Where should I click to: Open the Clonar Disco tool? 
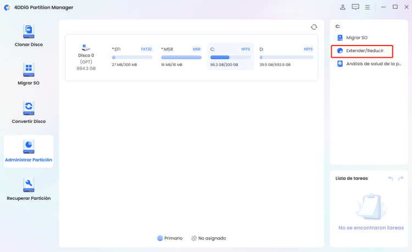(29, 36)
